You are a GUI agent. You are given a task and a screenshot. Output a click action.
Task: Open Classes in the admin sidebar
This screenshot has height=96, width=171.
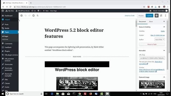7,83
